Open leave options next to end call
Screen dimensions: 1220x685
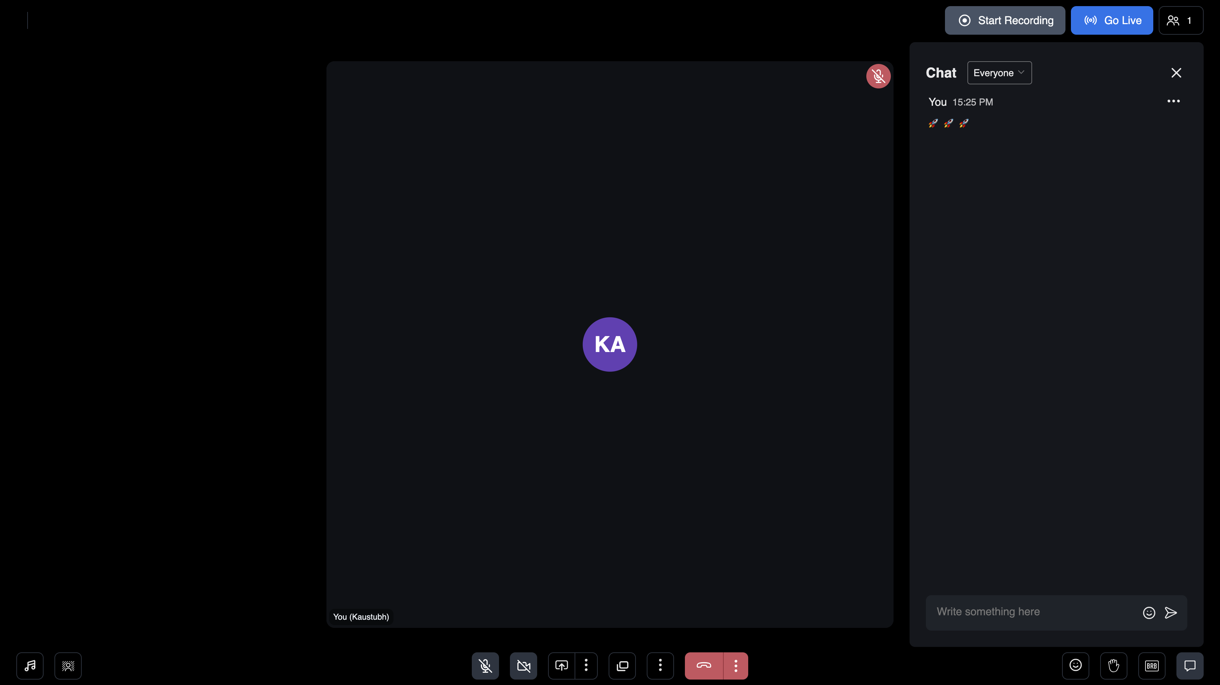click(x=736, y=666)
